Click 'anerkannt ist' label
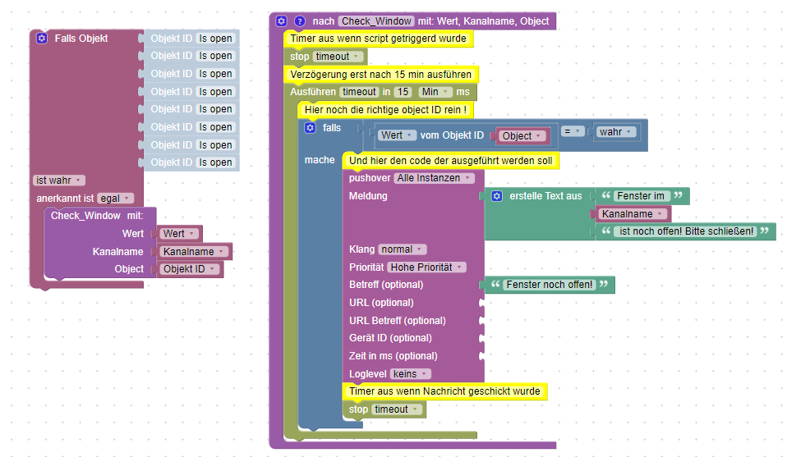Screen dimensions: 787x457 (x=65, y=199)
